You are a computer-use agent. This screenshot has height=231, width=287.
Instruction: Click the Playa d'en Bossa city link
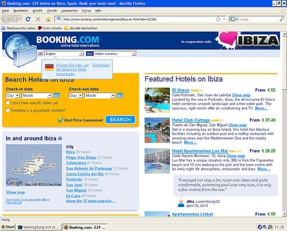(x=81, y=158)
